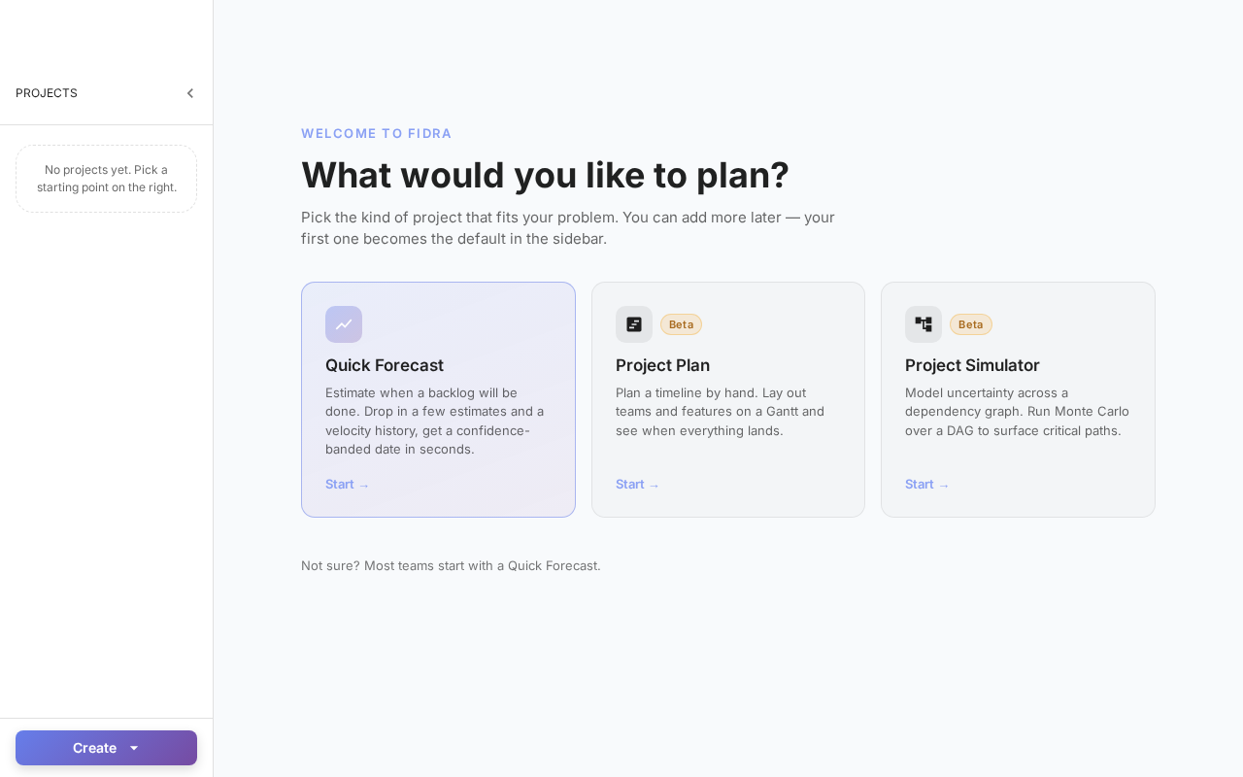Start a Quick Forecast project

tap(348, 484)
